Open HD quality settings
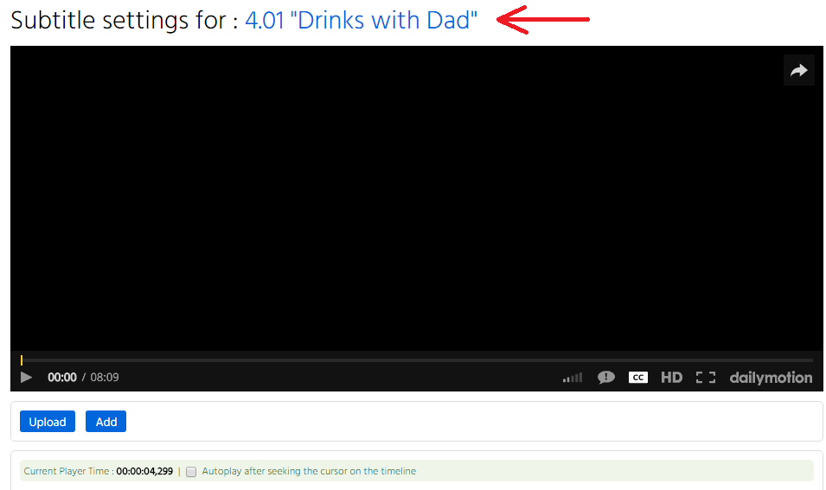The height and width of the screenshot is (490, 826). (672, 378)
